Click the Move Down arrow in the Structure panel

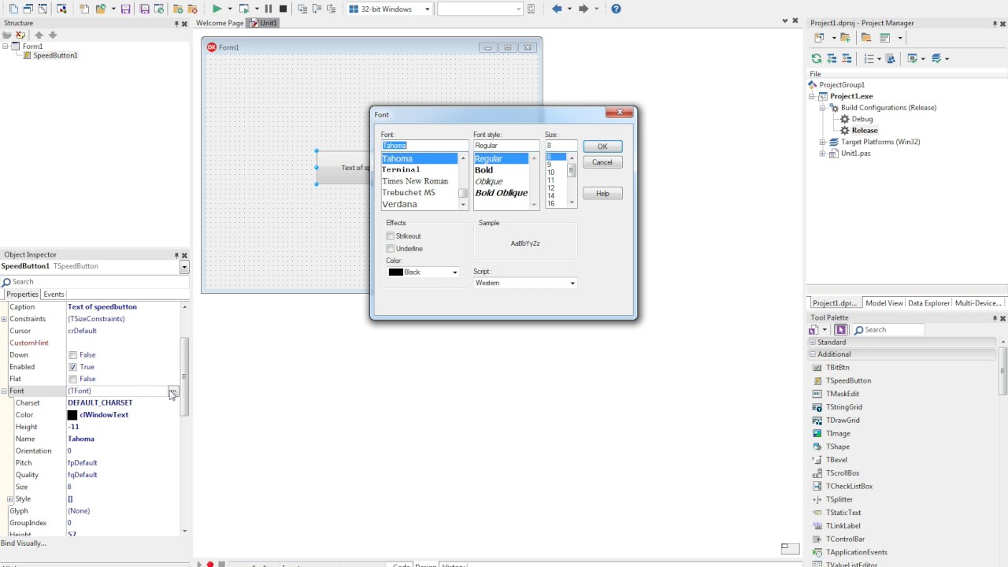(x=53, y=35)
